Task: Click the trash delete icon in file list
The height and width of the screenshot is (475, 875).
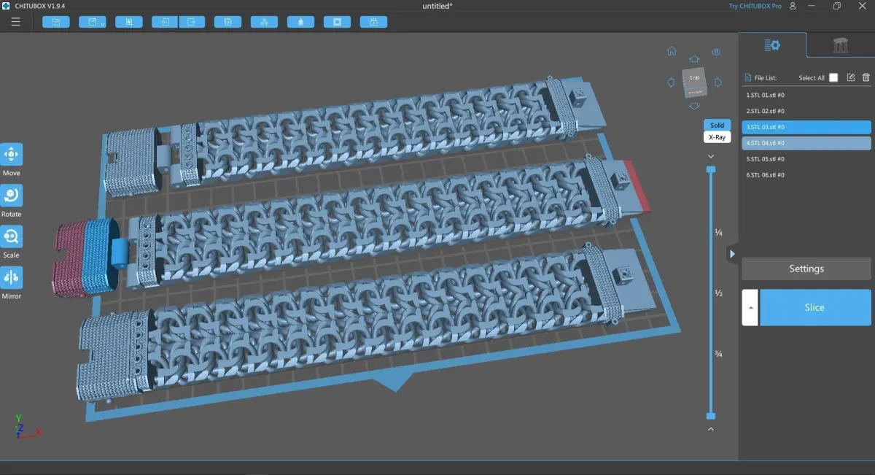Action: [x=866, y=77]
